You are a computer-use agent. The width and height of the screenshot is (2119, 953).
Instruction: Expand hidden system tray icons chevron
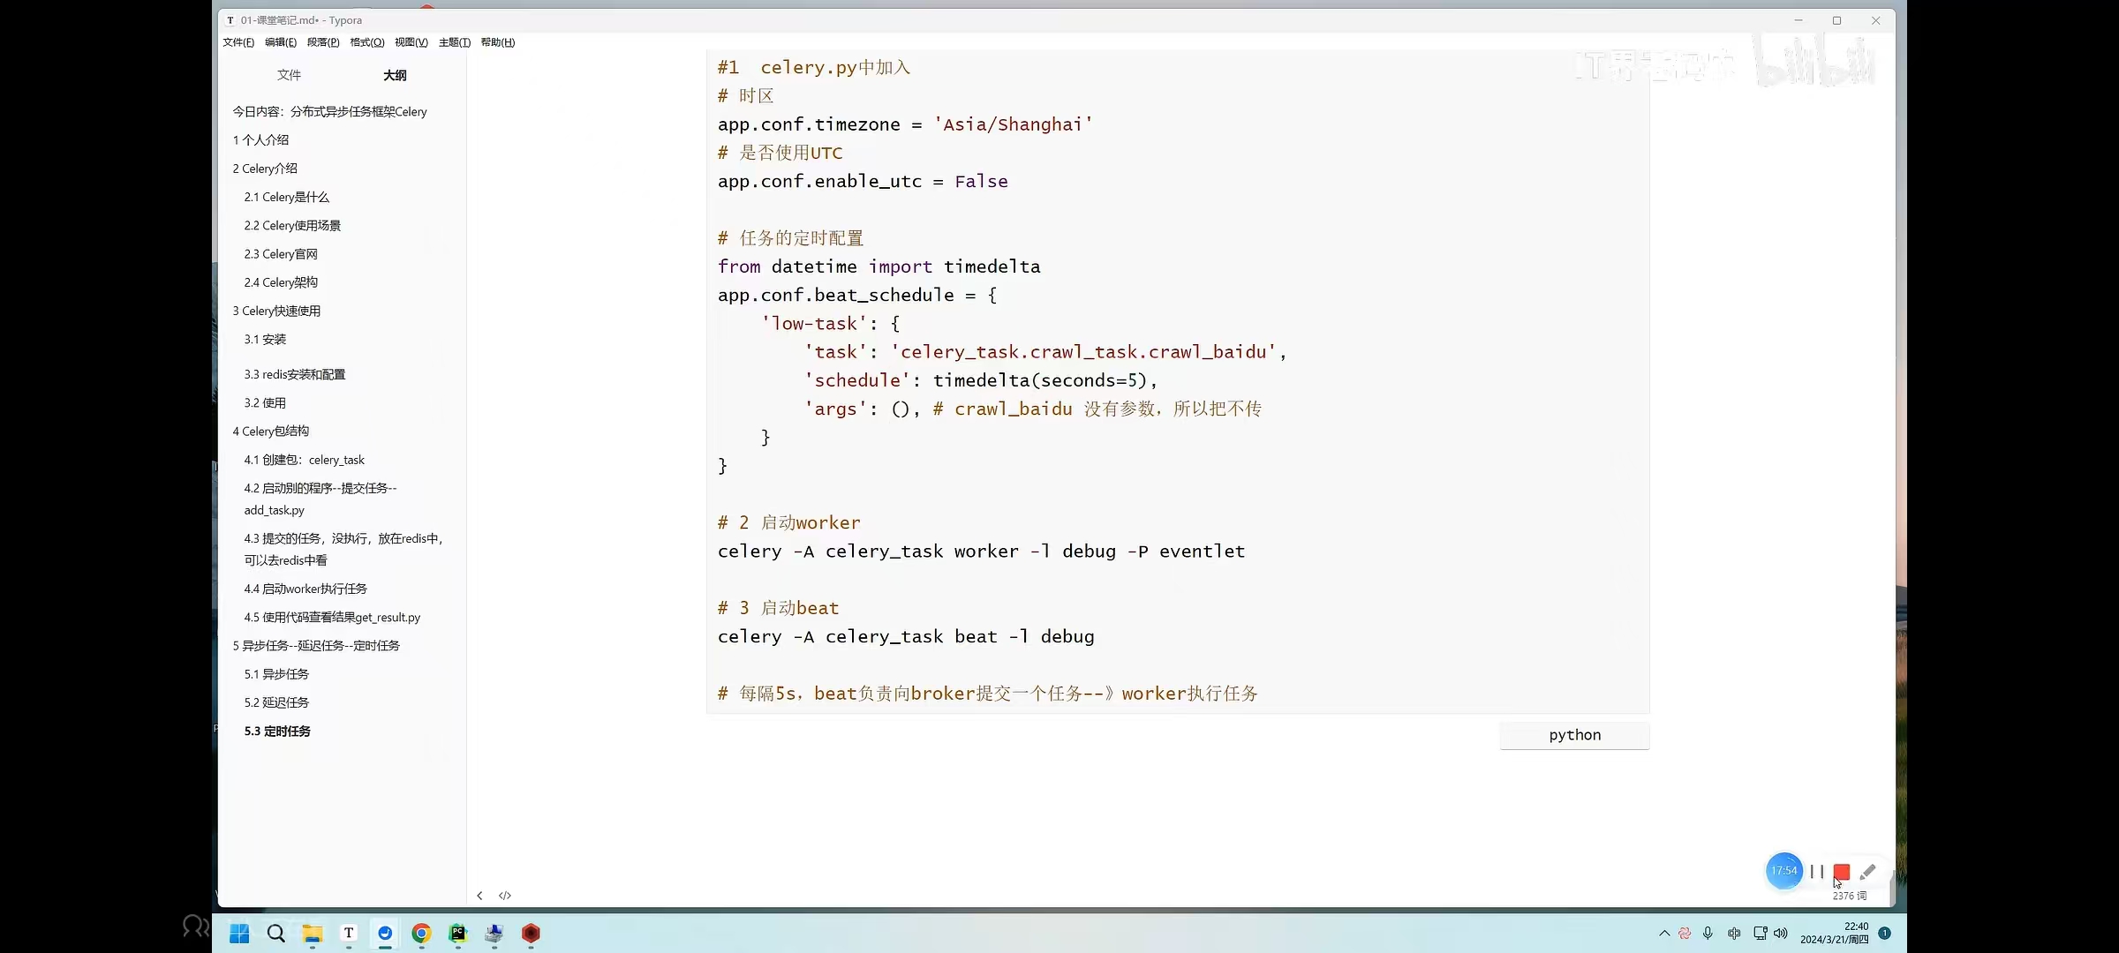(x=1664, y=934)
